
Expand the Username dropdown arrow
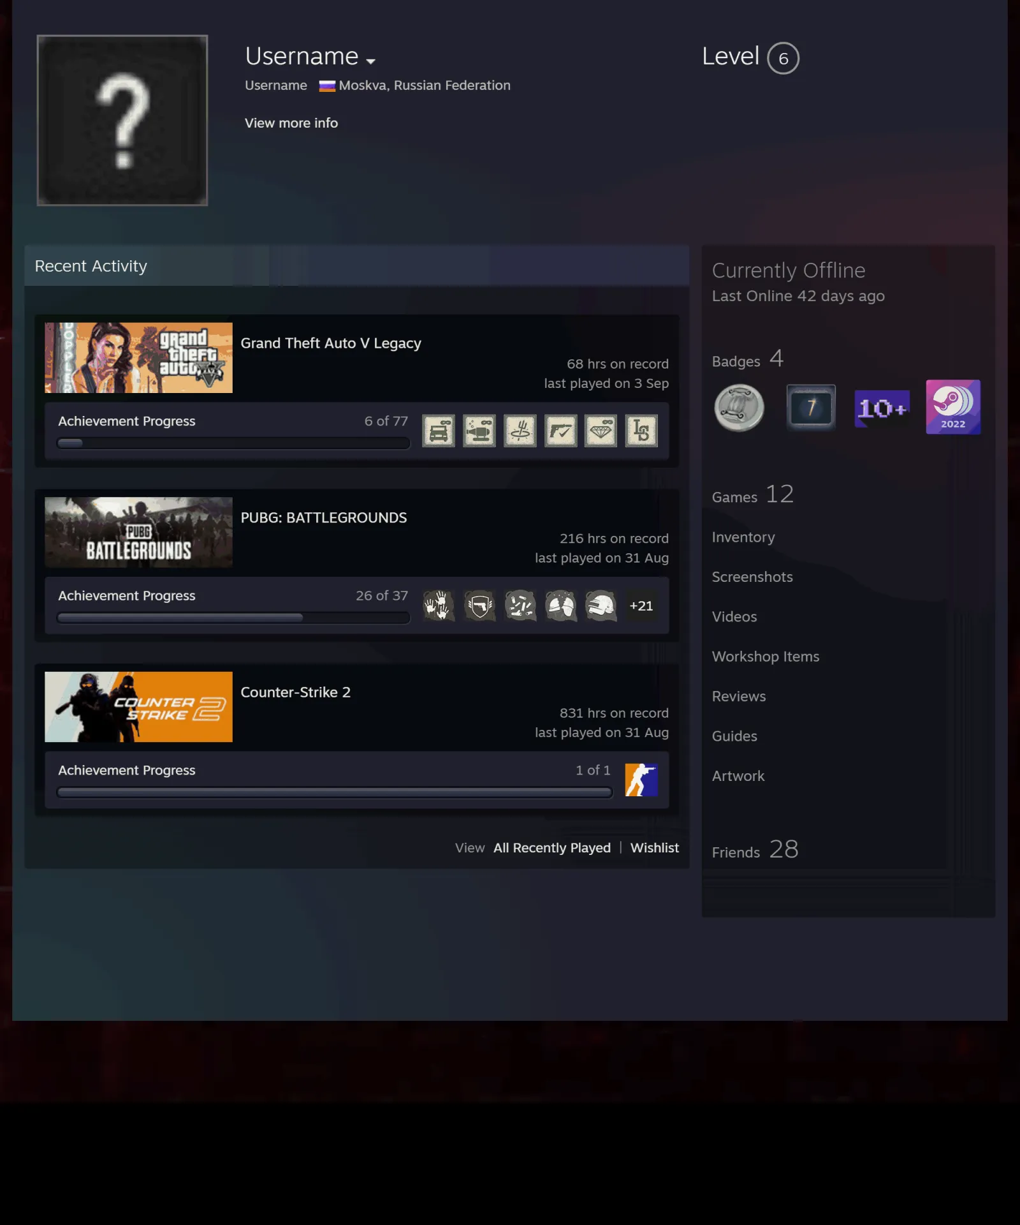pyautogui.click(x=370, y=61)
